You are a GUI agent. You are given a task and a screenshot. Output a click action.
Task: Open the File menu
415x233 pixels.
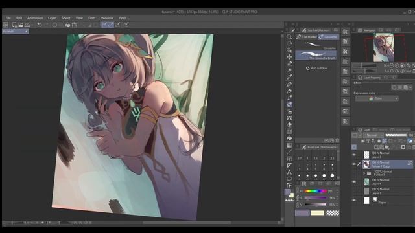[8, 18]
